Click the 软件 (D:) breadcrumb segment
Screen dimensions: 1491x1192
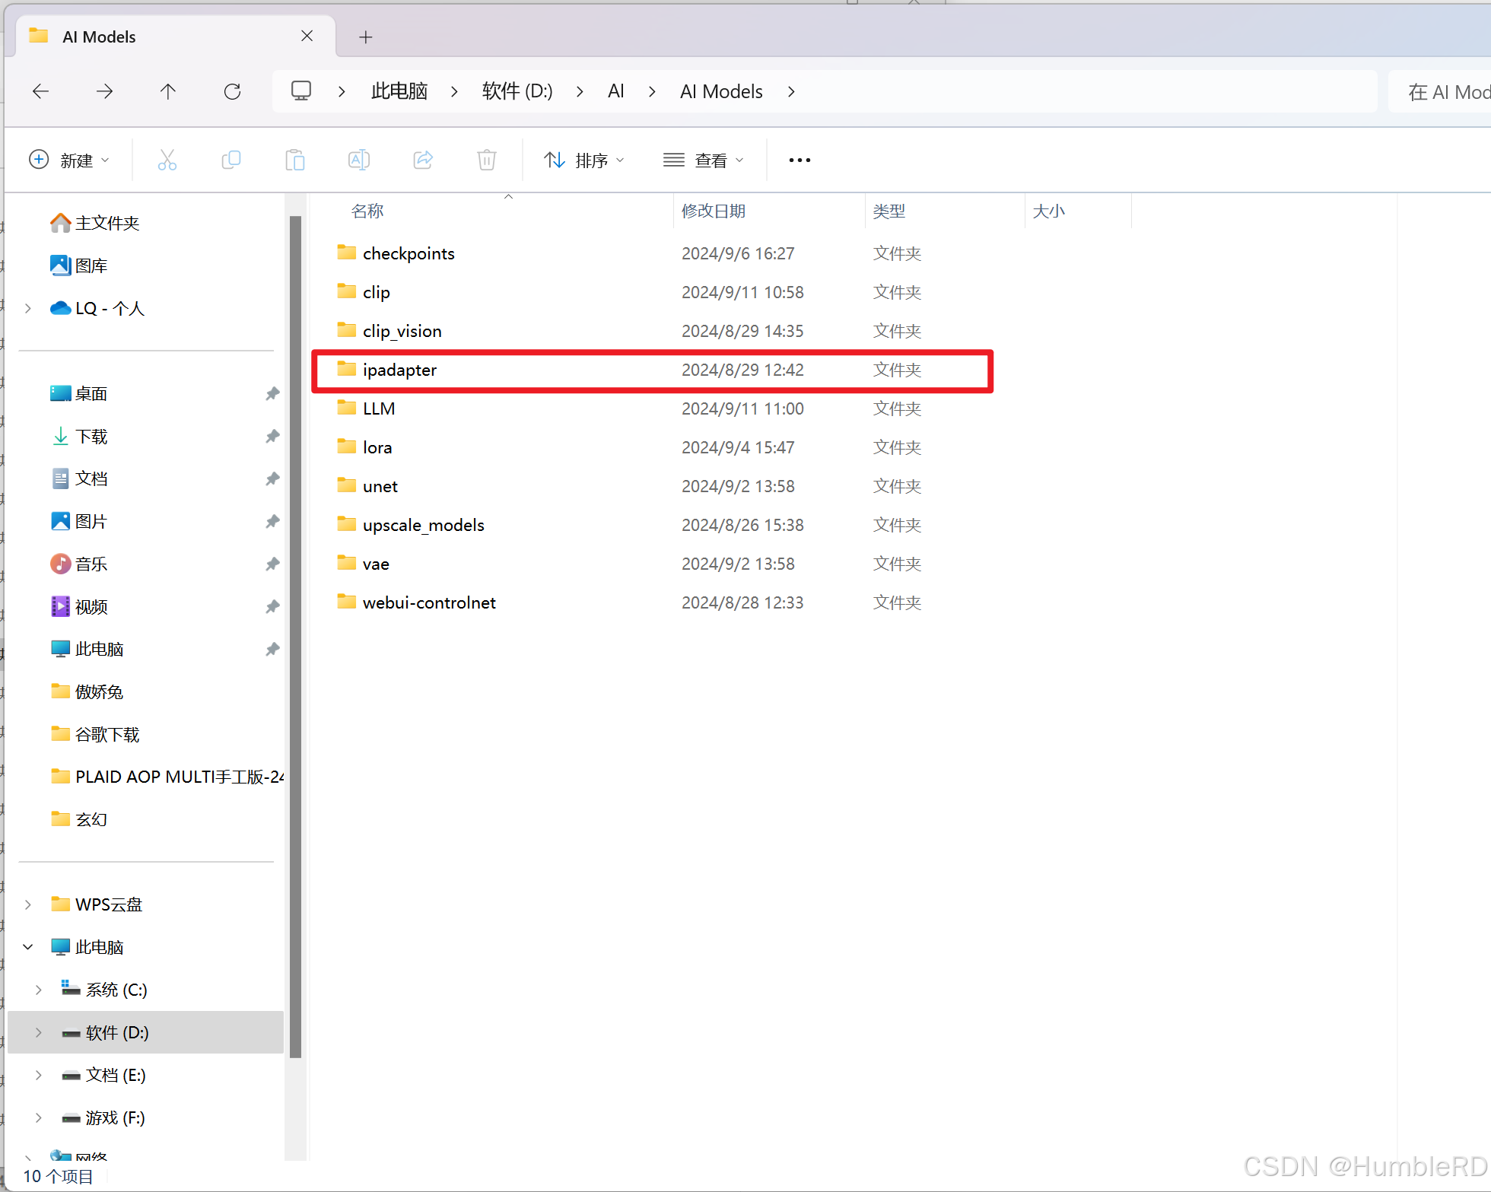point(517,91)
